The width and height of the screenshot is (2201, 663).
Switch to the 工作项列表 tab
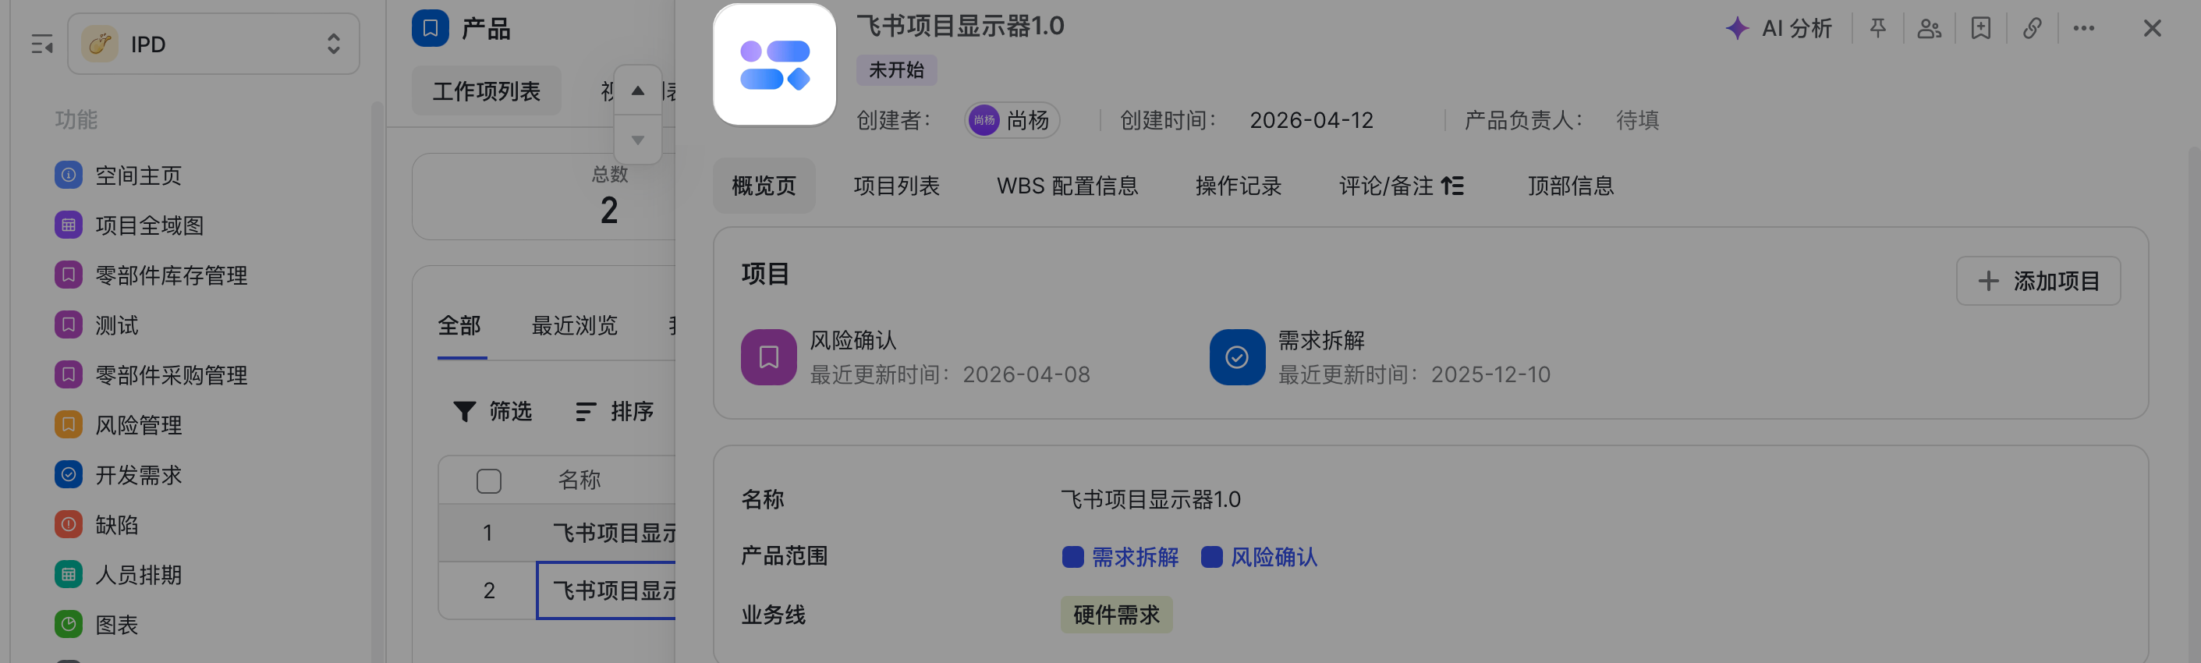coord(486,91)
